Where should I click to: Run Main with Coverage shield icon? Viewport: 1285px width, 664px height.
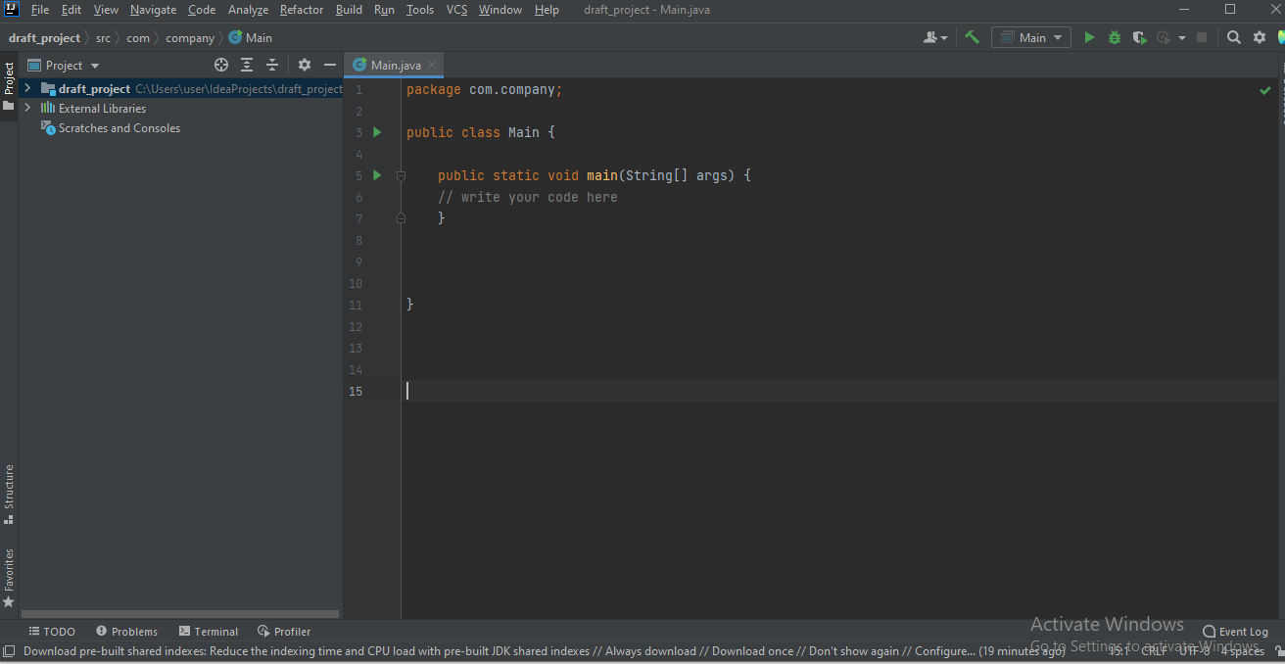(x=1138, y=36)
